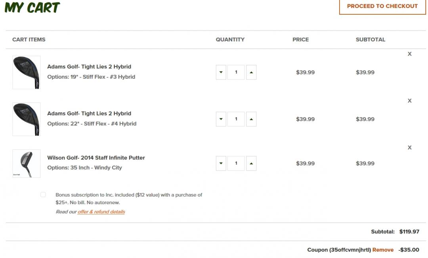Remove the applied coupon
This screenshot has width=428, height=258.
tap(383, 250)
